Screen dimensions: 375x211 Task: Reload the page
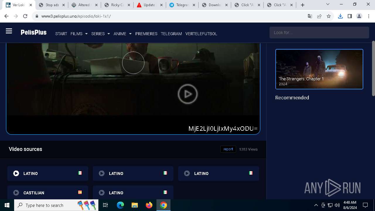click(x=25, y=16)
